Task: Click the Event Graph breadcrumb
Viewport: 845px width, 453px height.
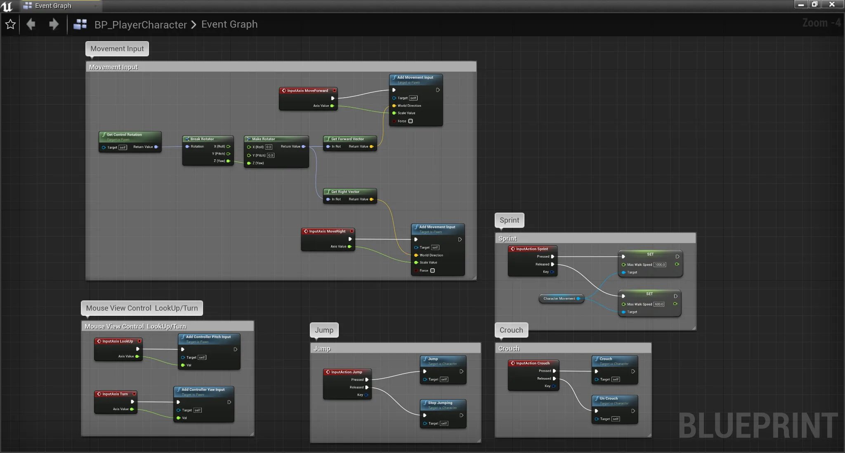Action: tap(229, 24)
